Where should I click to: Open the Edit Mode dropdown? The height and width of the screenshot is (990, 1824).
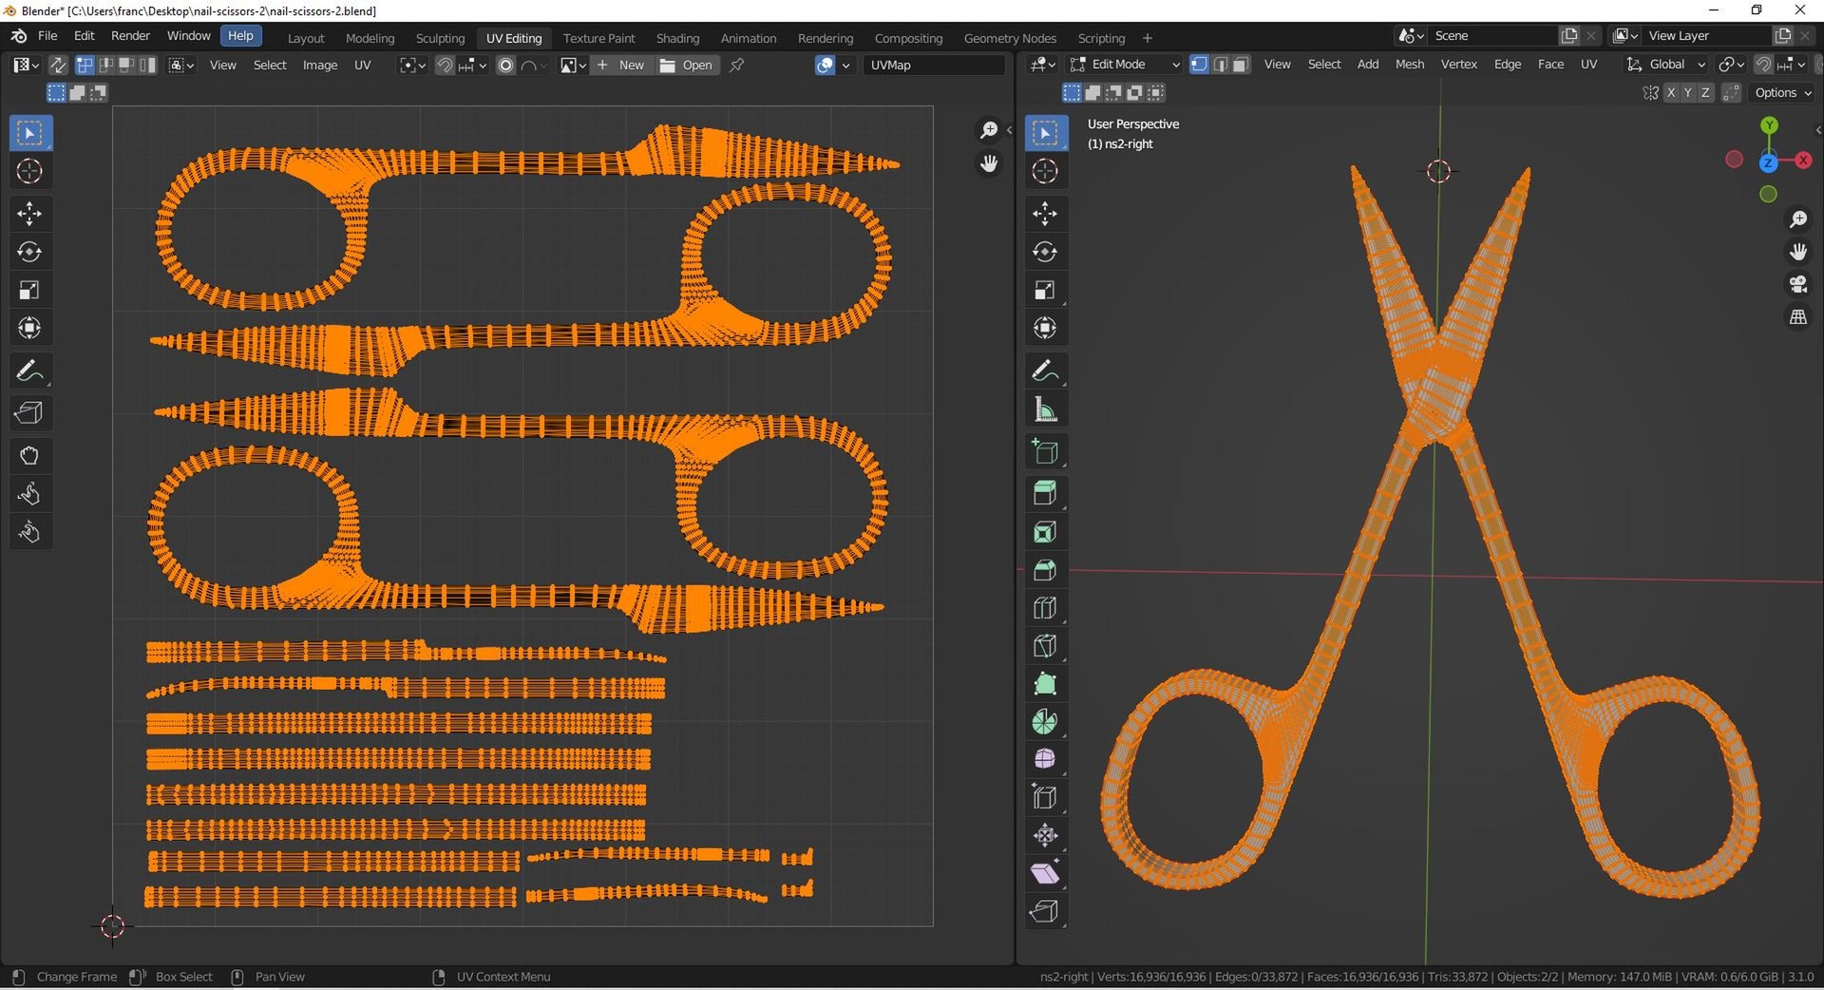pyautogui.click(x=1126, y=65)
